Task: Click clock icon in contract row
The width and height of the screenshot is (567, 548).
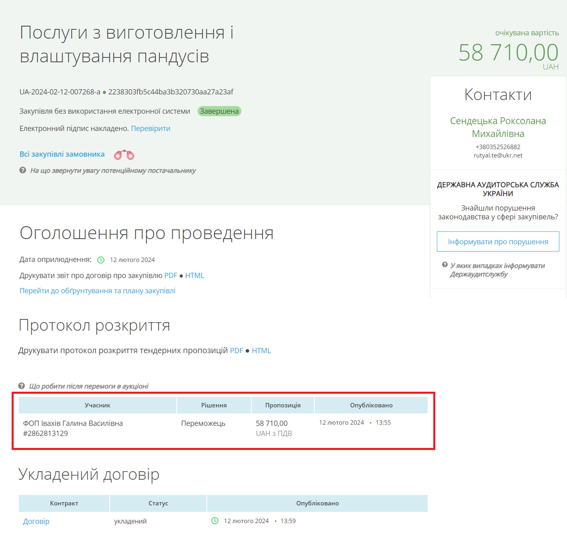Action: tap(215, 521)
